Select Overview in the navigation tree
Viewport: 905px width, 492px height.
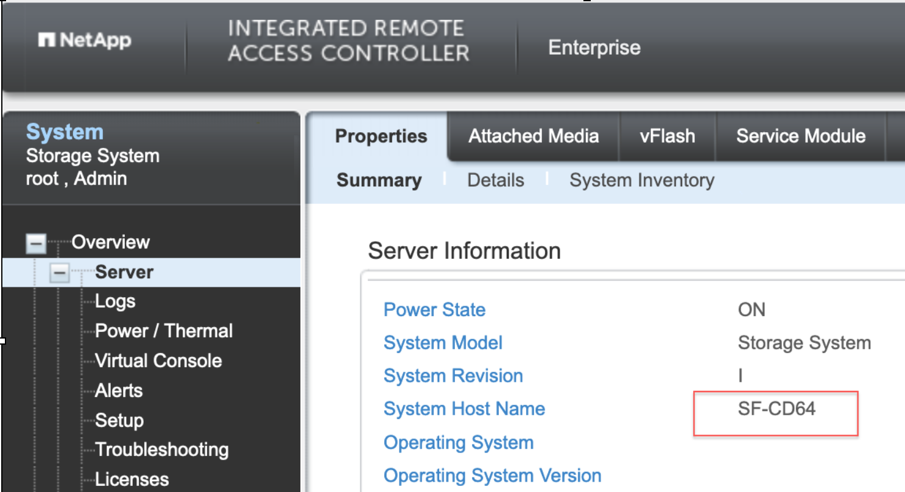(110, 242)
